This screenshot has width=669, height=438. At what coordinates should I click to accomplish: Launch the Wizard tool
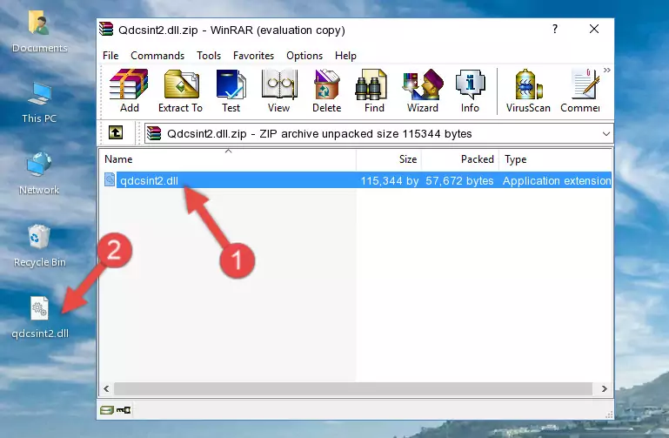point(423,91)
